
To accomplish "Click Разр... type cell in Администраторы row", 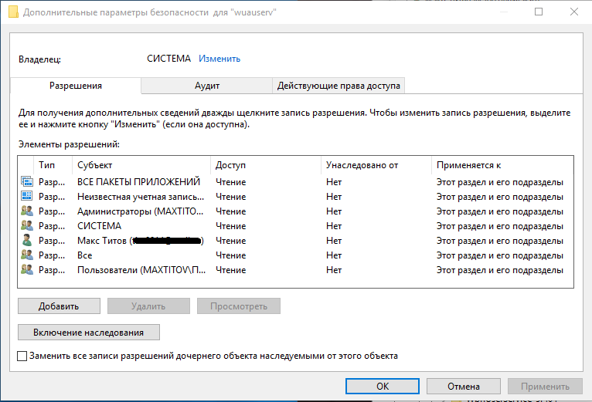I will click(x=52, y=211).
